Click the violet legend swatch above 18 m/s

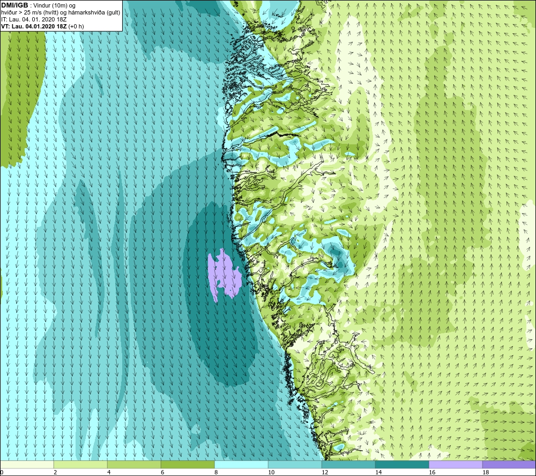pyautogui.click(x=509, y=464)
